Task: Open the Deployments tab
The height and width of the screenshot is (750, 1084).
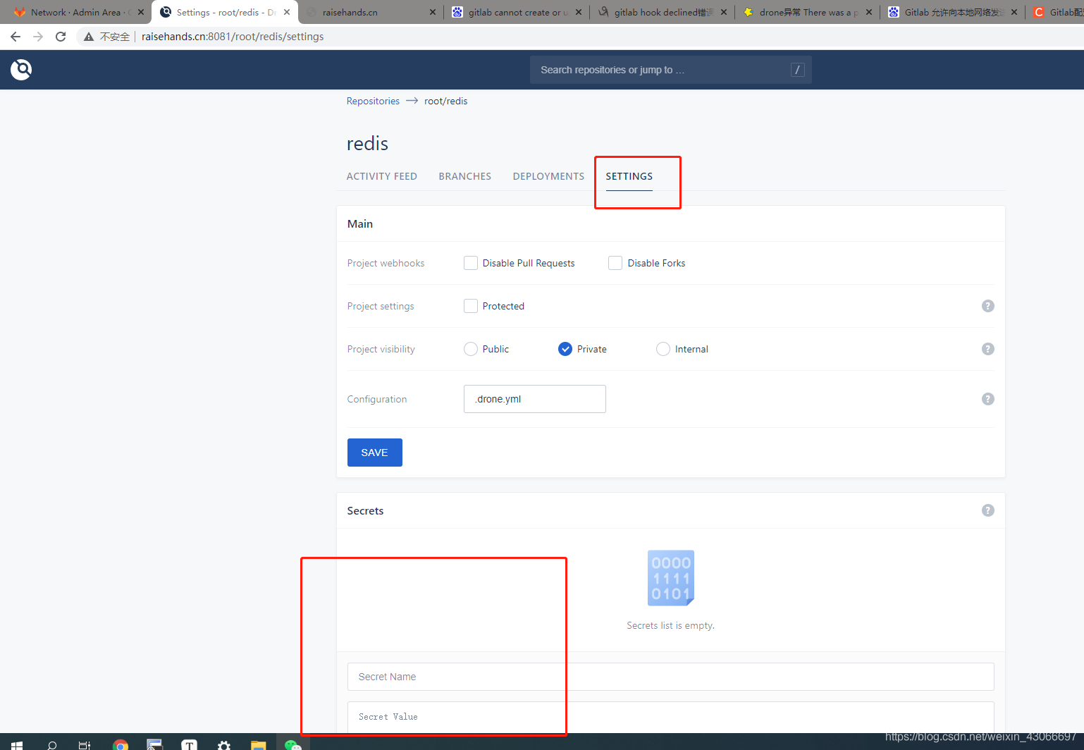Action: [548, 176]
